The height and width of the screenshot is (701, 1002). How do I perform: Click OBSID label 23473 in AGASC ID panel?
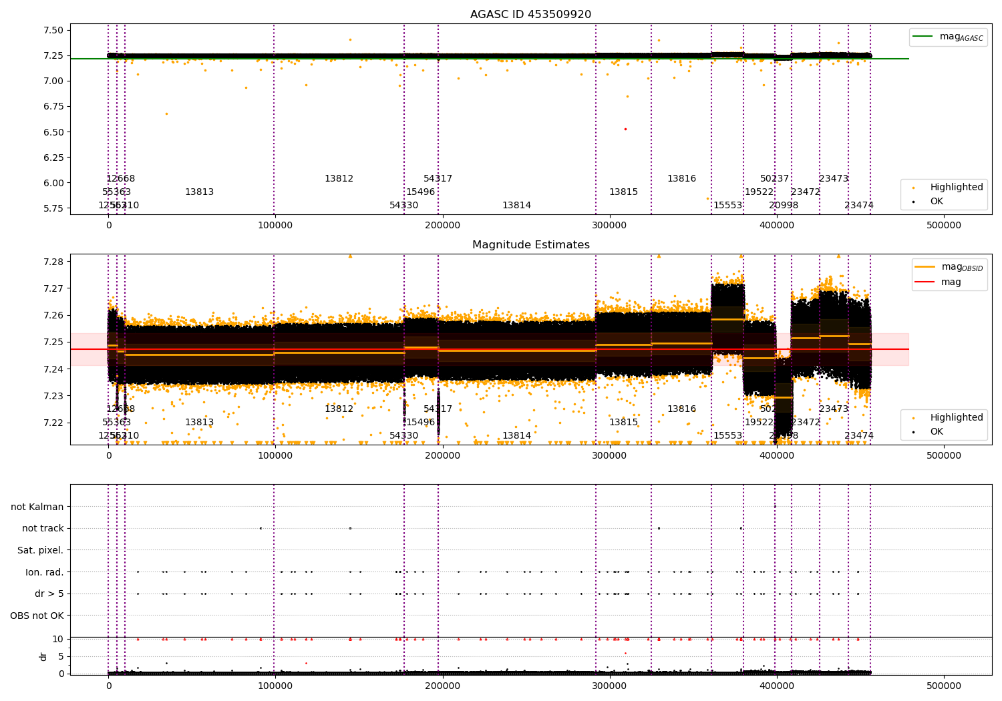pyautogui.click(x=833, y=179)
